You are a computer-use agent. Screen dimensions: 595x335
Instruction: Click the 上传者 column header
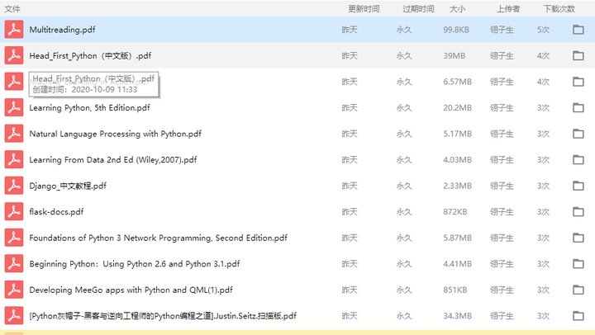[507, 8]
